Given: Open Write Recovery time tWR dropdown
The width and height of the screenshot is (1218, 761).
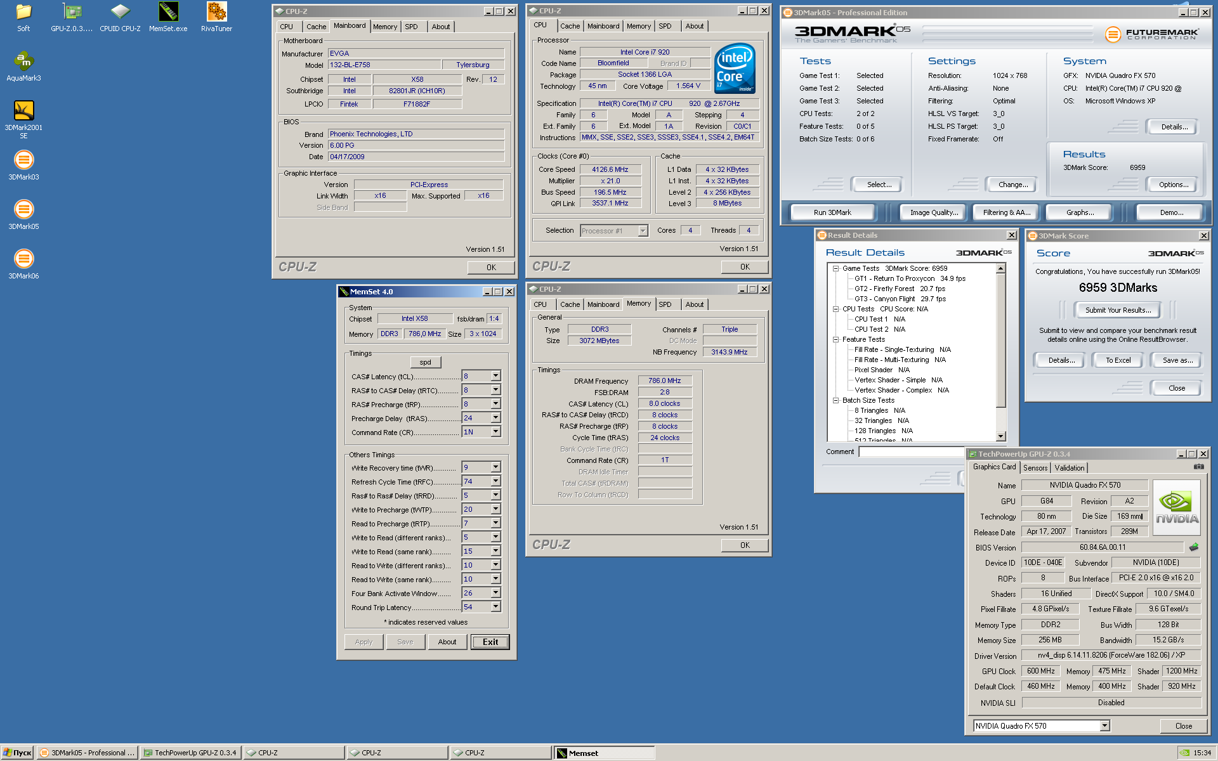Looking at the screenshot, I should coord(495,467).
